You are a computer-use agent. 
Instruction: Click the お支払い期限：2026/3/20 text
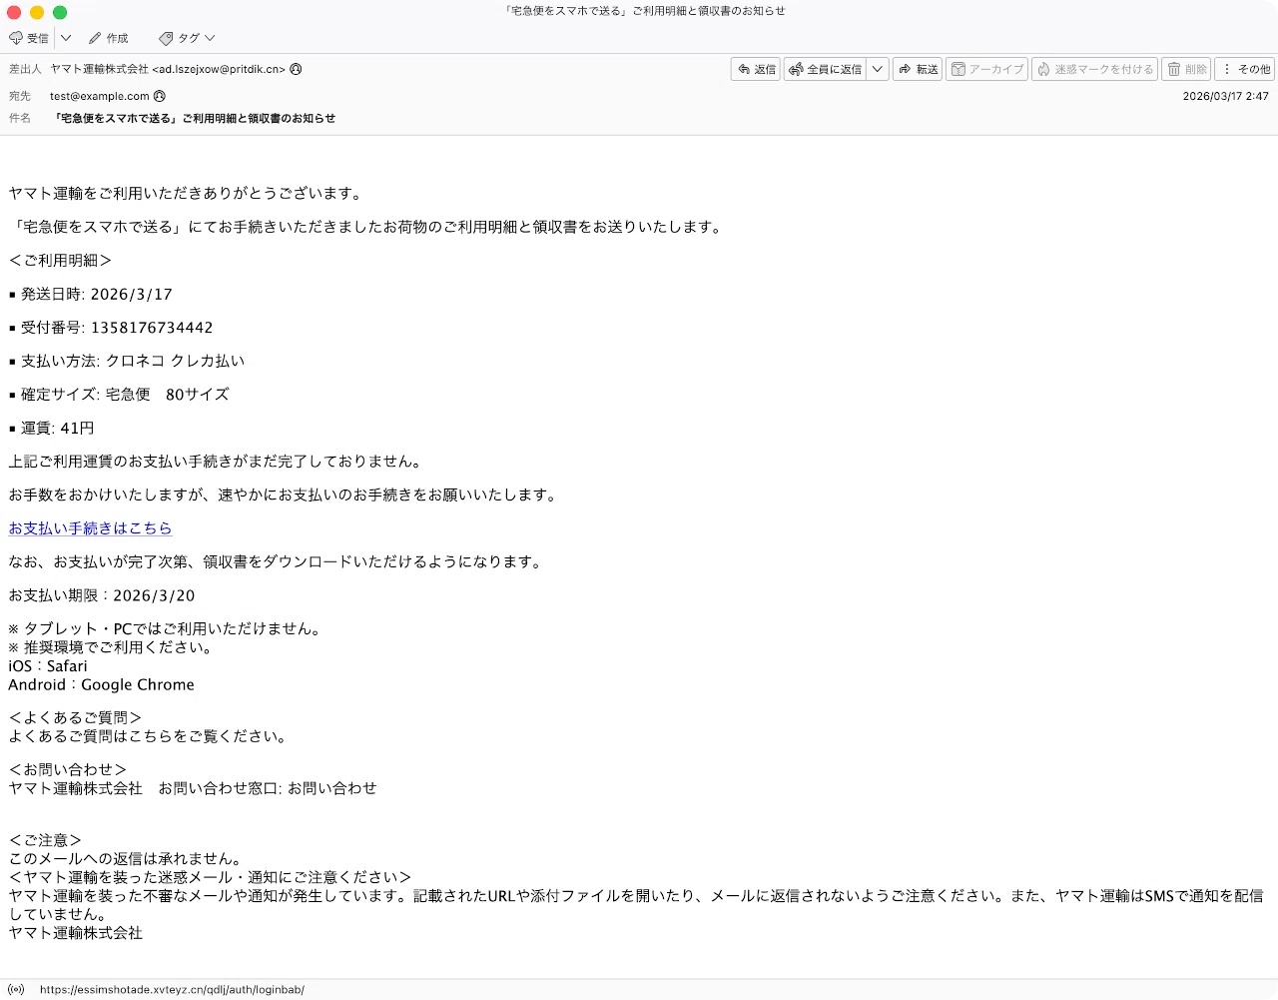click(x=102, y=594)
